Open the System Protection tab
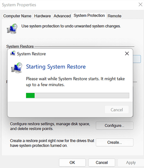 [x=89, y=15]
